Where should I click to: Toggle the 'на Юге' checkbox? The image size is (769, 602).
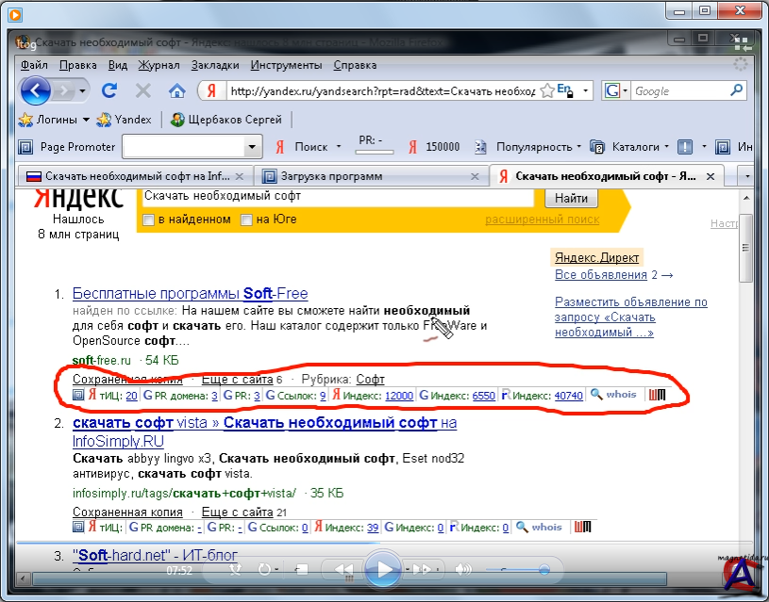pos(246,220)
